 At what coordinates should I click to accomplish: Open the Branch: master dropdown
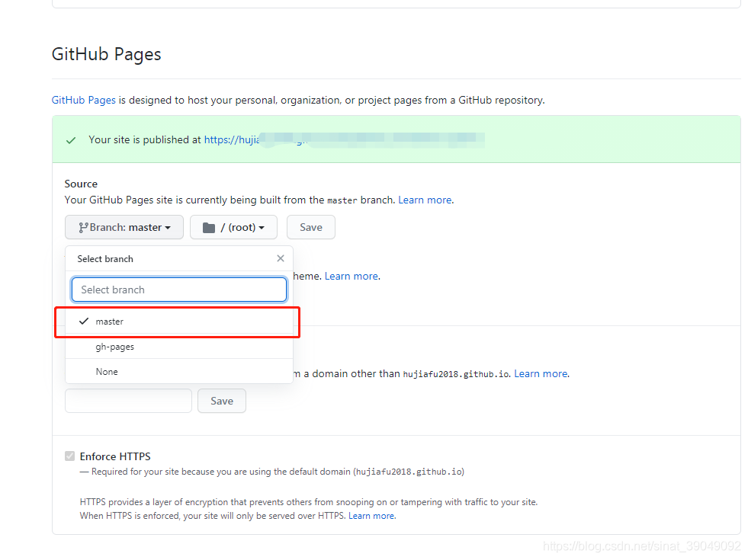click(x=124, y=227)
